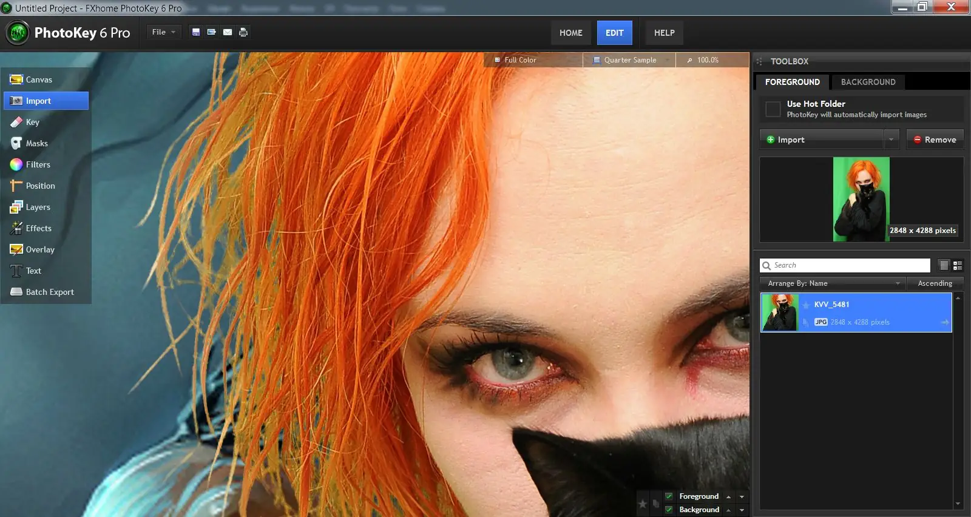This screenshot has width=971, height=517.
Task: Click the Background layer label
Action: [699, 510]
